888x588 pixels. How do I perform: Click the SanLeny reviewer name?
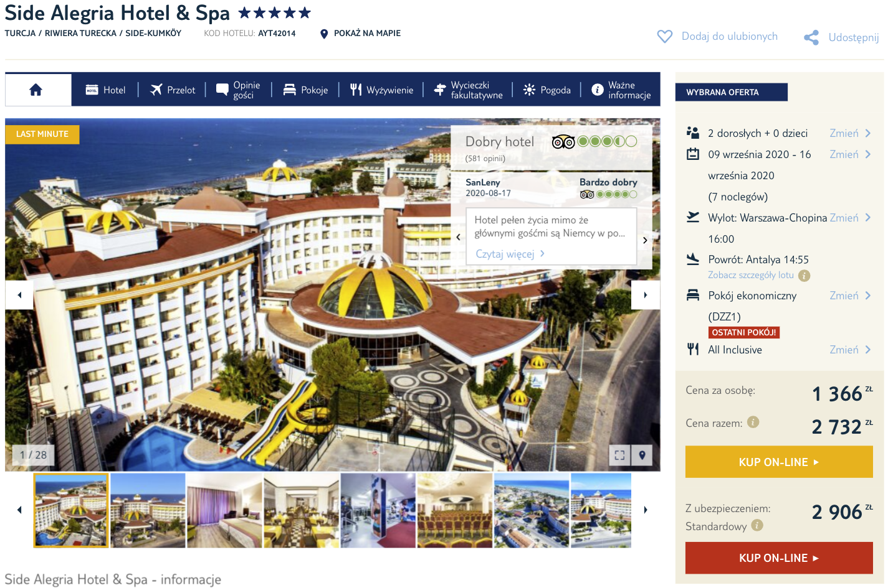[x=483, y=182]
